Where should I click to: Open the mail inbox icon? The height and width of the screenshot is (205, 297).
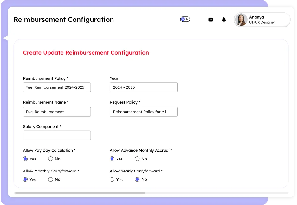click(210, 20)
